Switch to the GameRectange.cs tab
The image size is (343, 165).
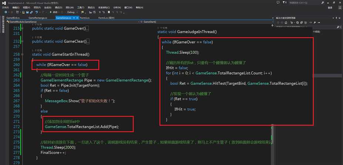(38, 18)
